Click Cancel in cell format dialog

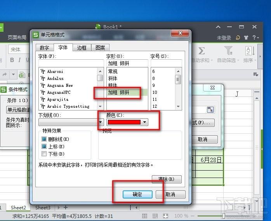[170, 194]
